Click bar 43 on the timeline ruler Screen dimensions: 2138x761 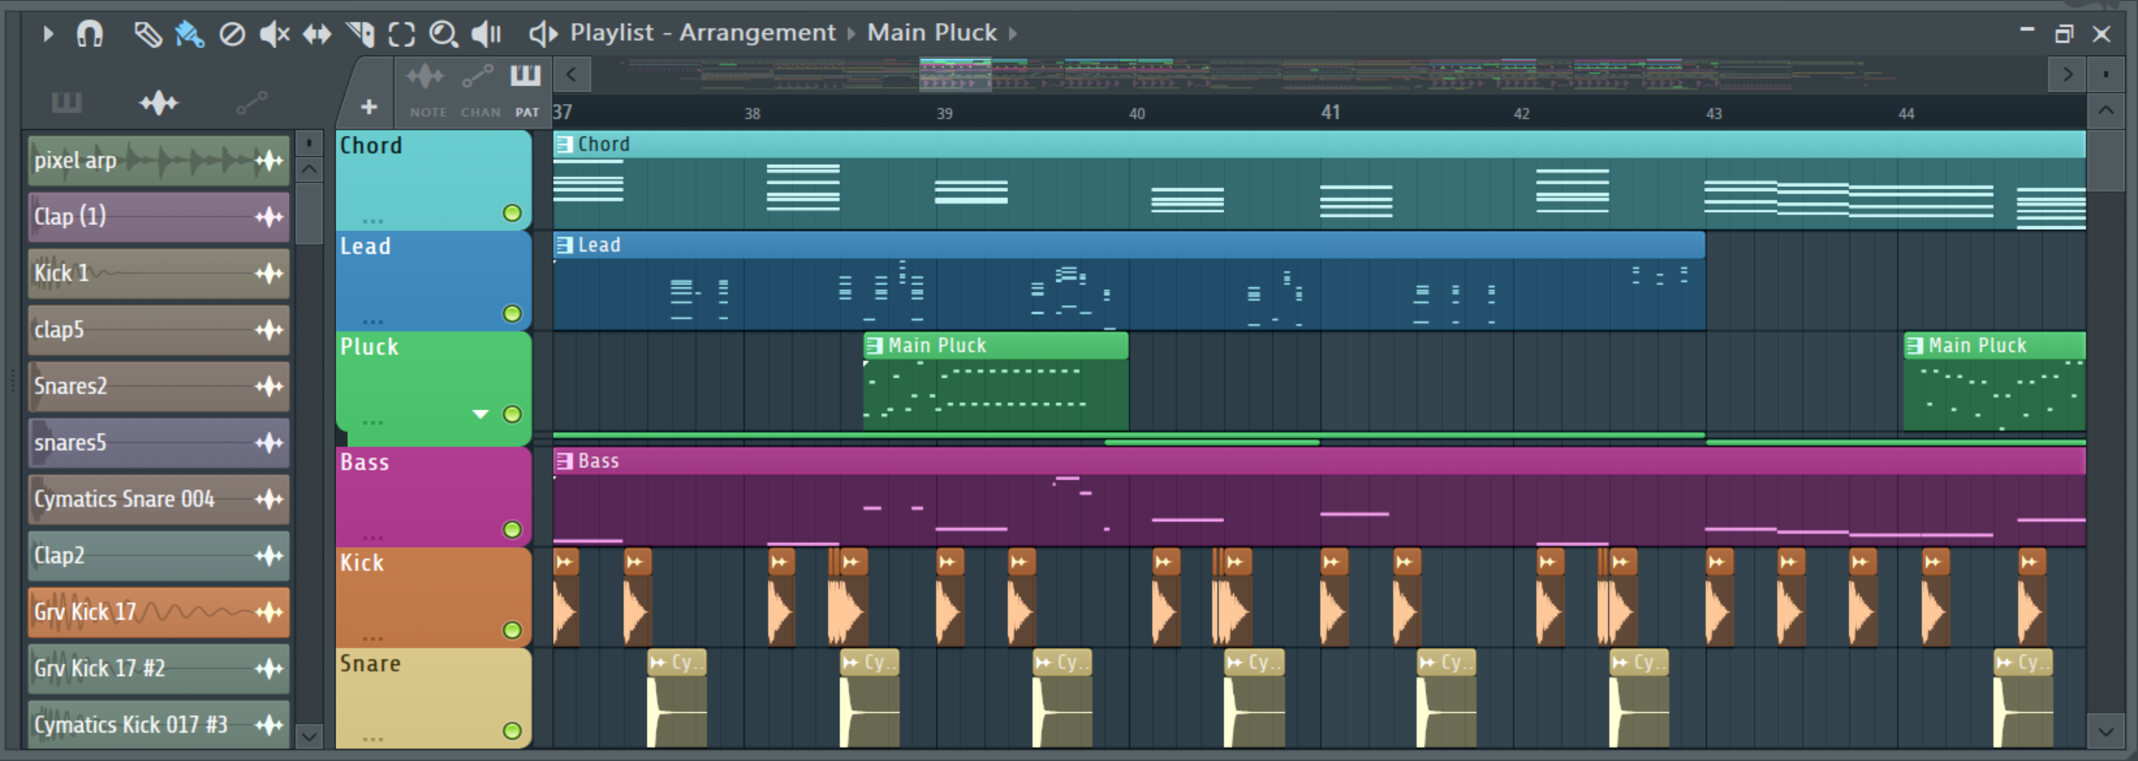pyautogui.click(x=1714, y=114)
